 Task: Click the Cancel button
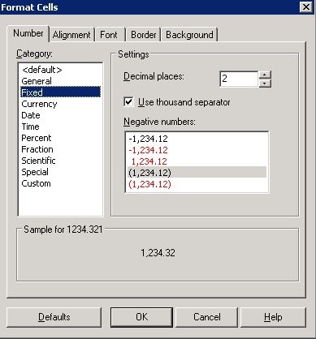point(207,317)
